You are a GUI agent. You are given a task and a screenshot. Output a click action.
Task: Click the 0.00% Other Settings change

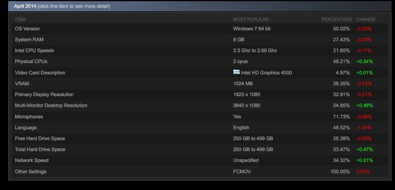(363, 172)
